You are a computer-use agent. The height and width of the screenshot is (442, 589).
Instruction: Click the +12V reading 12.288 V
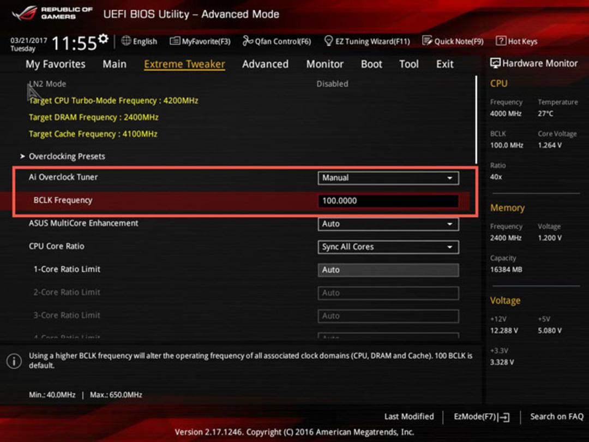[504, 330]
